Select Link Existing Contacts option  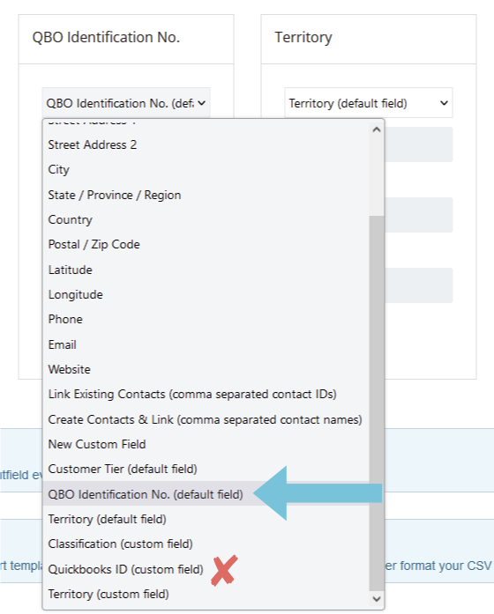pos(206,394)
